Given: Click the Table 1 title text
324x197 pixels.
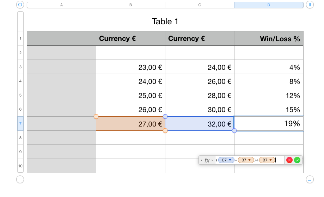Looking at the screenshot, I should (165, 21).
